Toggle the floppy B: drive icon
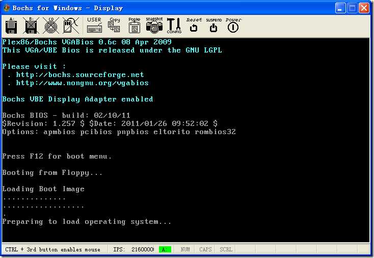Screen dimensions: 374x258 (31, 25)
